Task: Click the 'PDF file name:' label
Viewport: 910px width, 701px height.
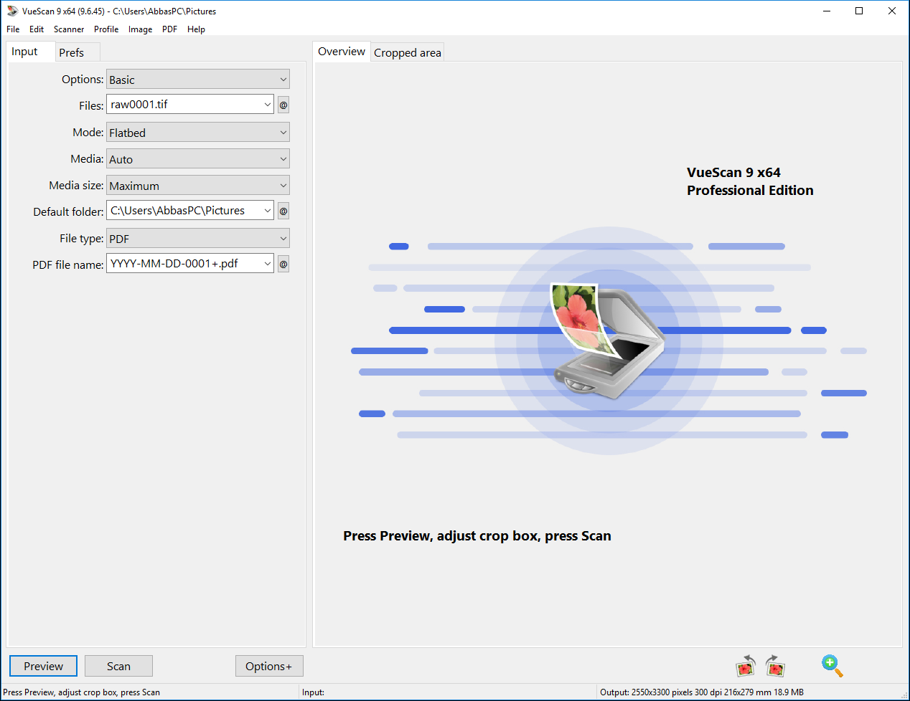Action: click(68, 264)
